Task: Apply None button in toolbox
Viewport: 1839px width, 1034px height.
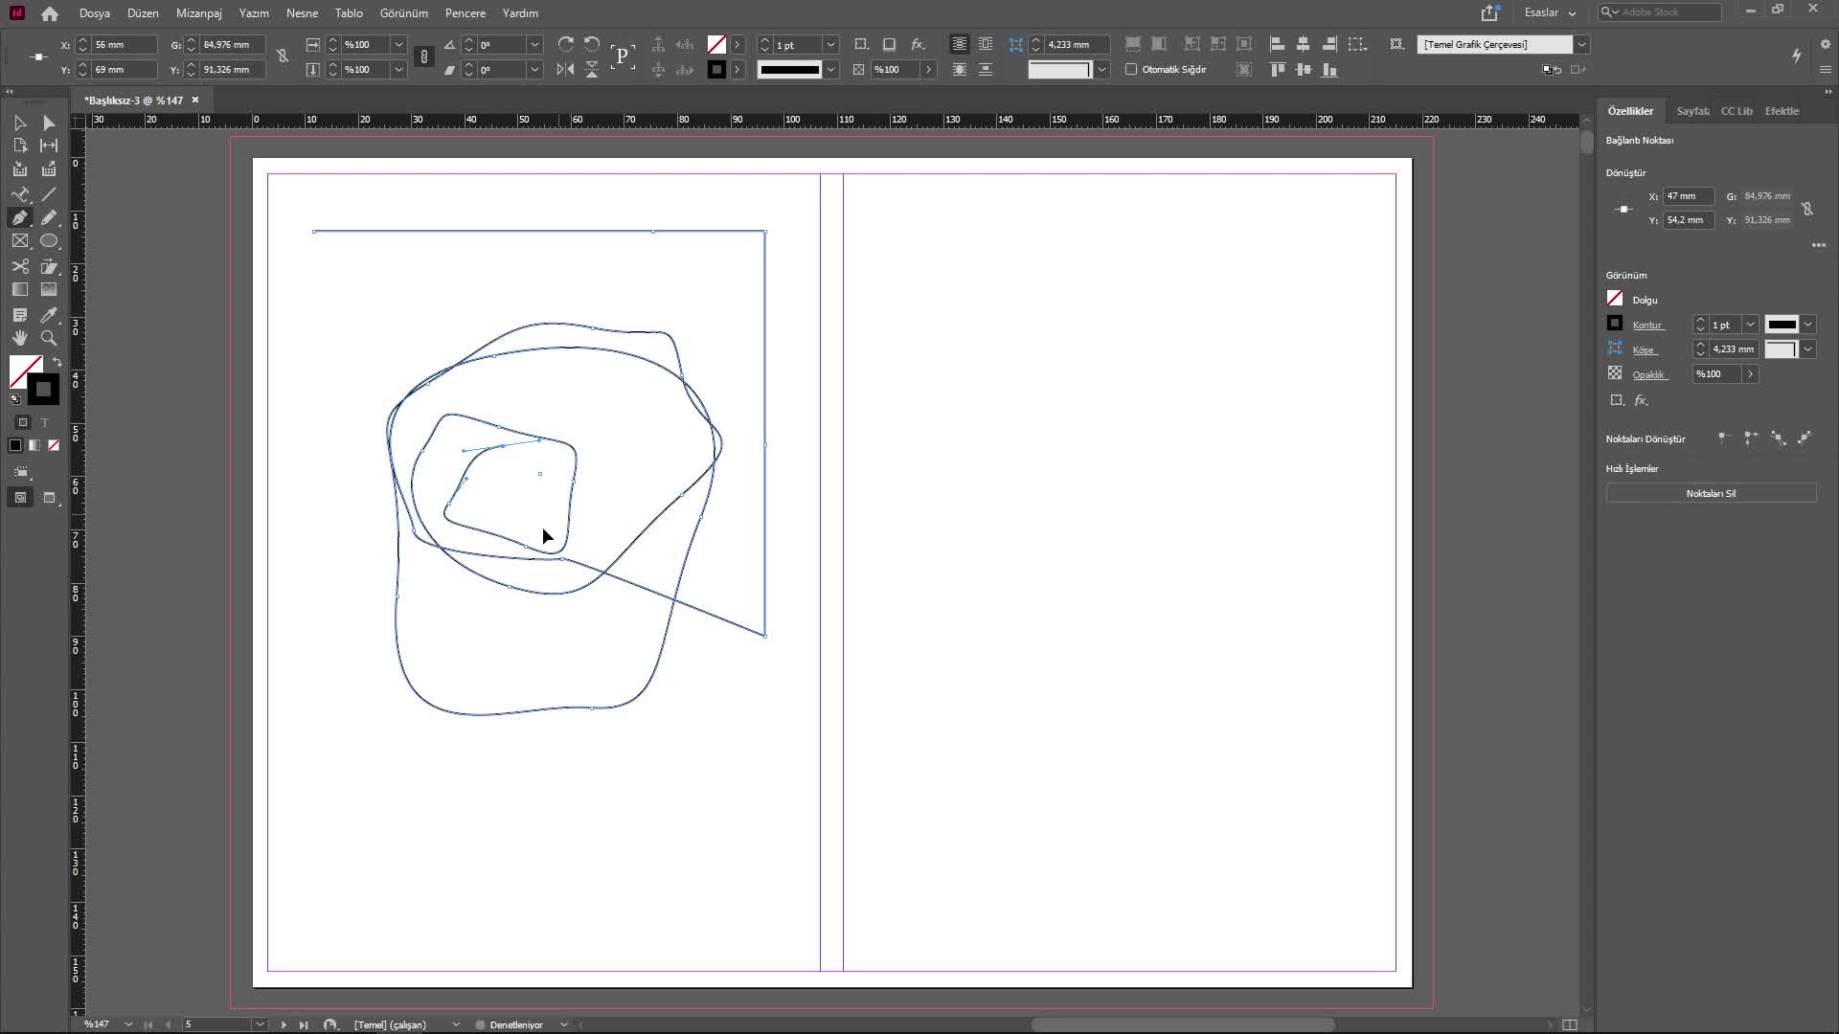Action: 54,445
